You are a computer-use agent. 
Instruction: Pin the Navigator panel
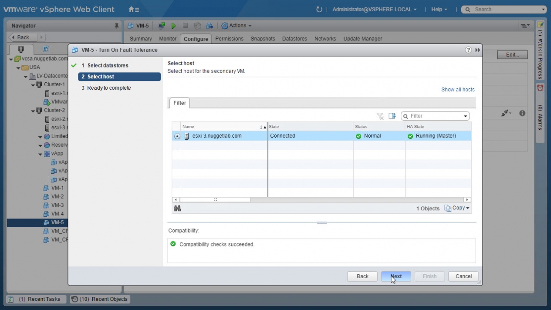[x=116, y=26]
